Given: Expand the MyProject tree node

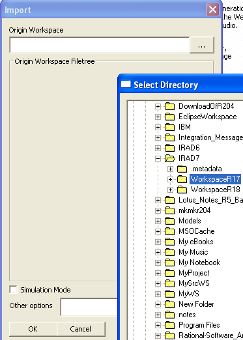Looking at the screenshot, I should 158,273.
